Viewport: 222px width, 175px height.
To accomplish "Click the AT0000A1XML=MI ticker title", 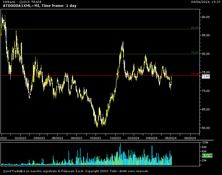I will click(40, 6).
